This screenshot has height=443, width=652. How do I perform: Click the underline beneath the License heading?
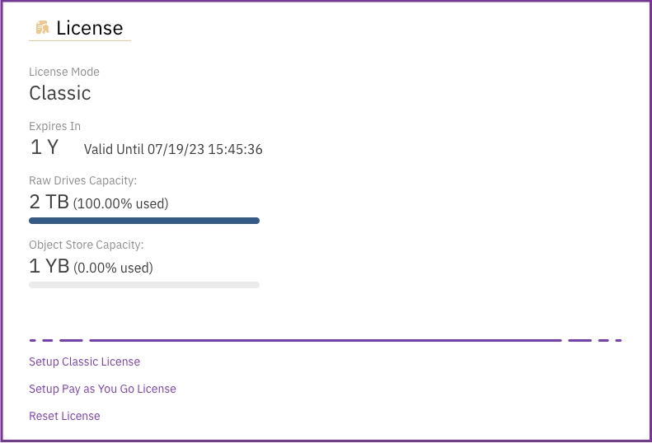[x=80, y=40]
